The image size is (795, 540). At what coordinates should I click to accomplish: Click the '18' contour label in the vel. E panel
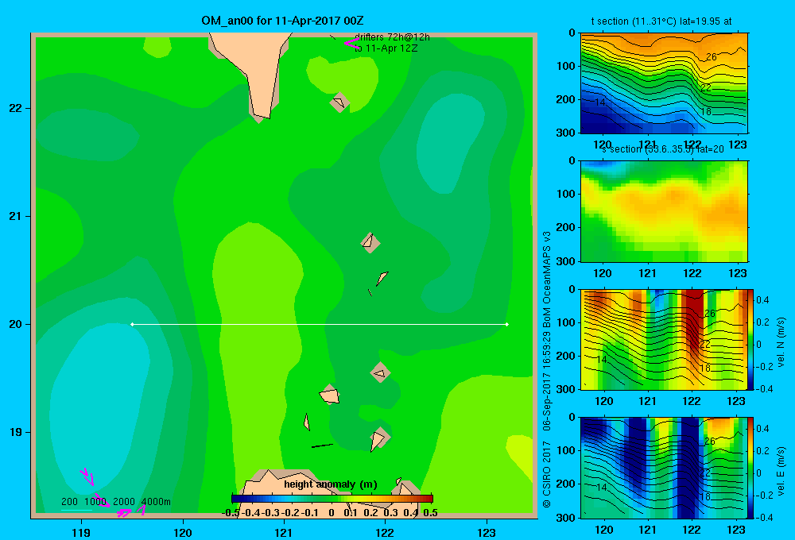click(x=704, y=496)
